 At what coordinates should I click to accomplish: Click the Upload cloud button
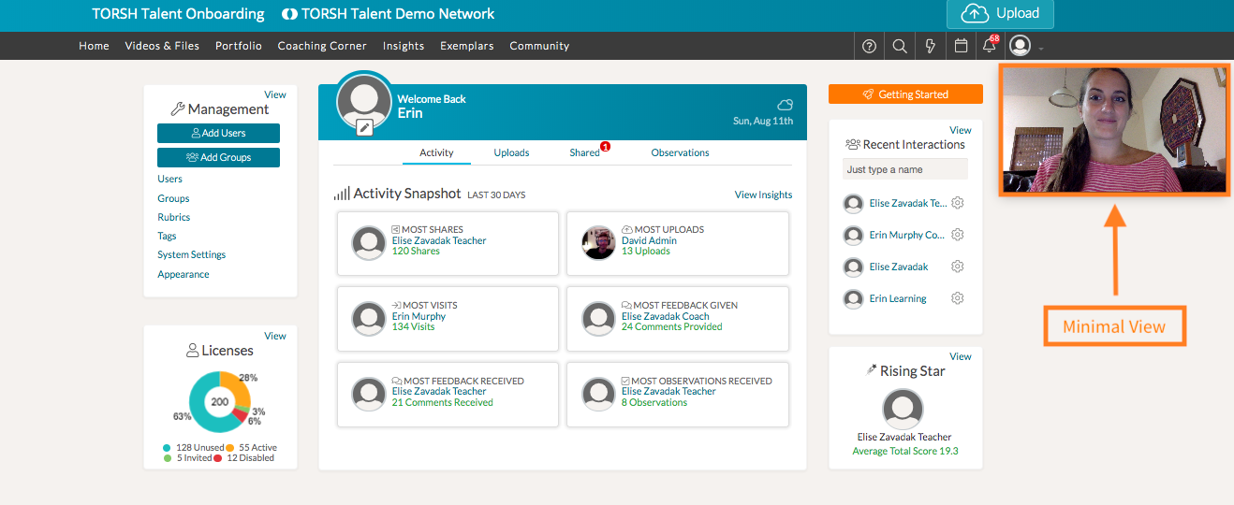pos(999,13)
